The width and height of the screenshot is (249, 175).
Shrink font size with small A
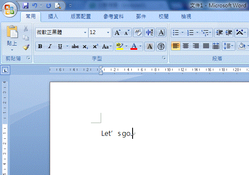pos(127,32)
